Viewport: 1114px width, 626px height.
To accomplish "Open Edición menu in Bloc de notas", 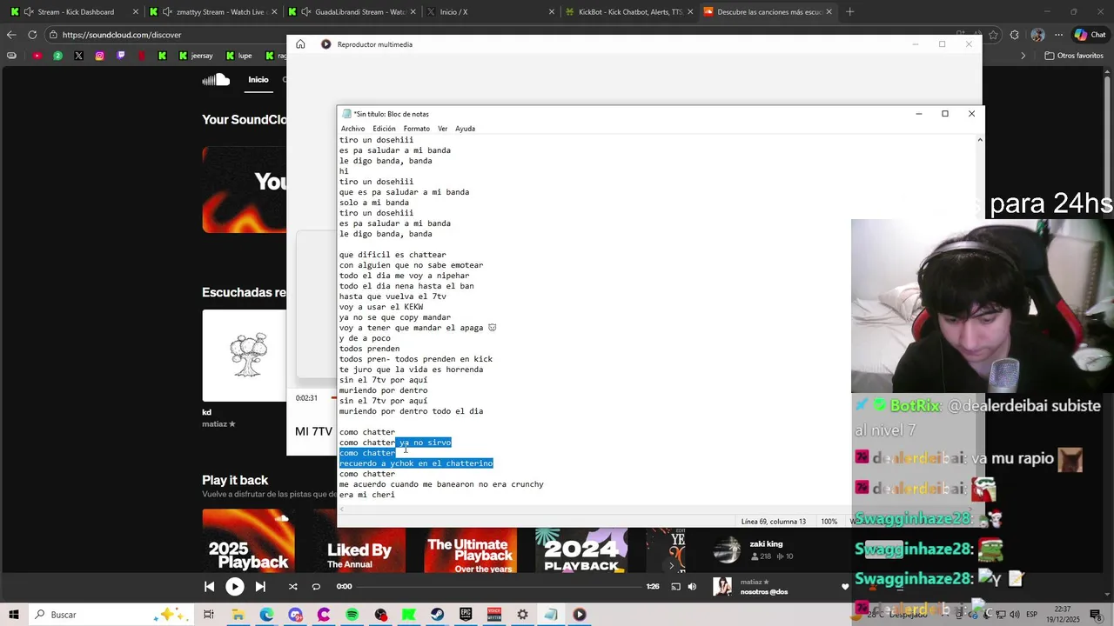I will point(384,129).
